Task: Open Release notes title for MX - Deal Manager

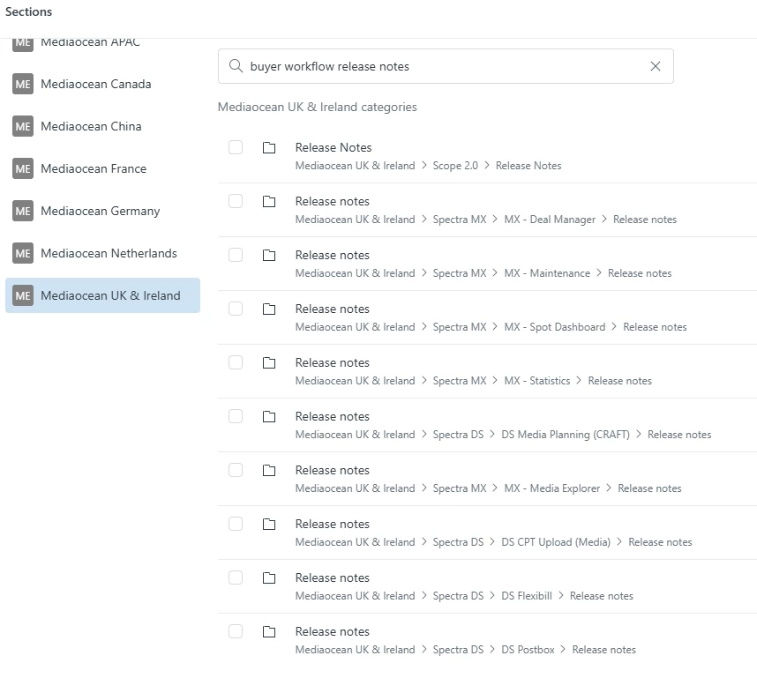Action: point(333,201)
